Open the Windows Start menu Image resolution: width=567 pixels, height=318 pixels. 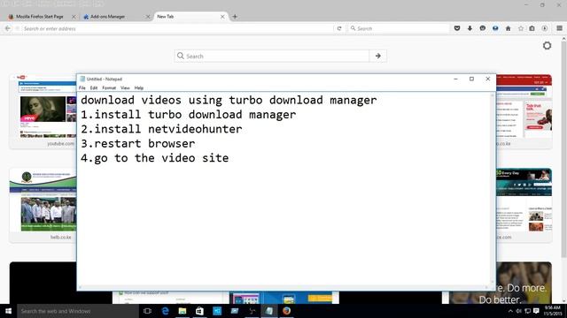click(8, 311)
